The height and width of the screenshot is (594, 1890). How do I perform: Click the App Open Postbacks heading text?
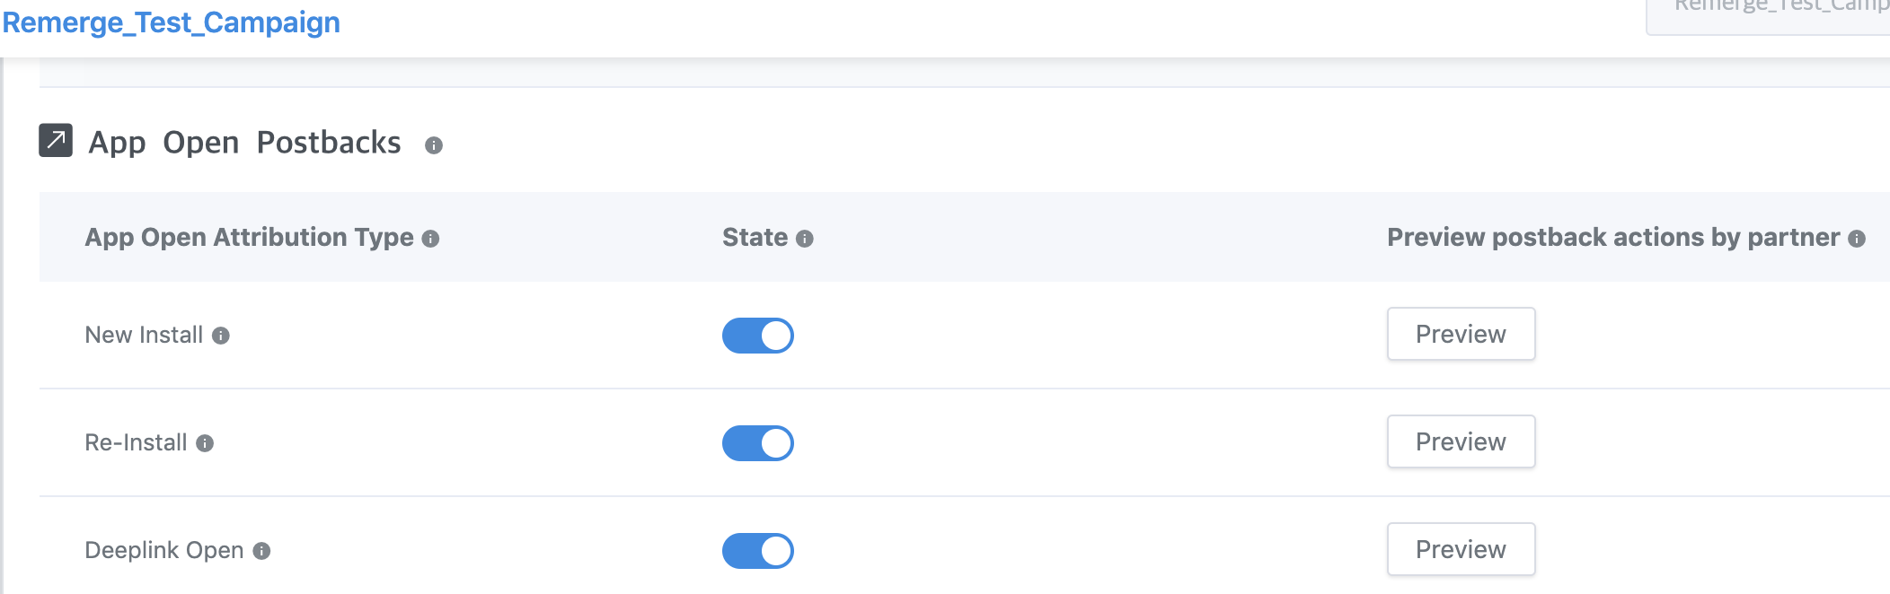click(x=244, y=143)
